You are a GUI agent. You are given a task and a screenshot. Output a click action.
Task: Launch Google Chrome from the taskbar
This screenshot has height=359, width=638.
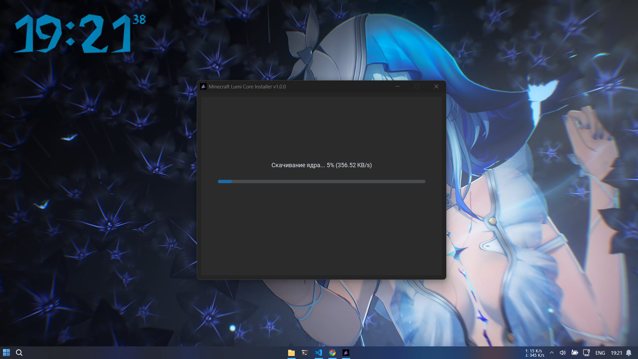coord(332,353)
